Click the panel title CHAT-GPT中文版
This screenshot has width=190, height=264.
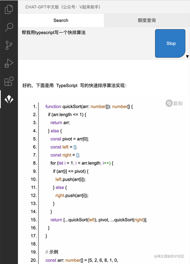tap(63, 7)
